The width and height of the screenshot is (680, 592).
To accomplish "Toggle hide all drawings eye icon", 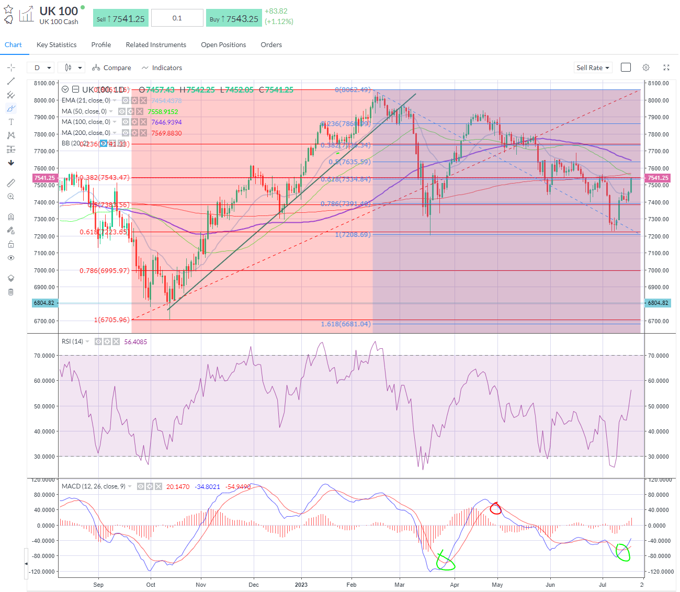I will pos(11,258).
